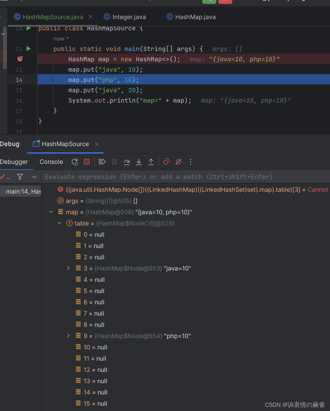Screen dimensions: 330x411
Task: Switch to the Debugger tab
Action: pyautogui.click(x=14, y=162)
